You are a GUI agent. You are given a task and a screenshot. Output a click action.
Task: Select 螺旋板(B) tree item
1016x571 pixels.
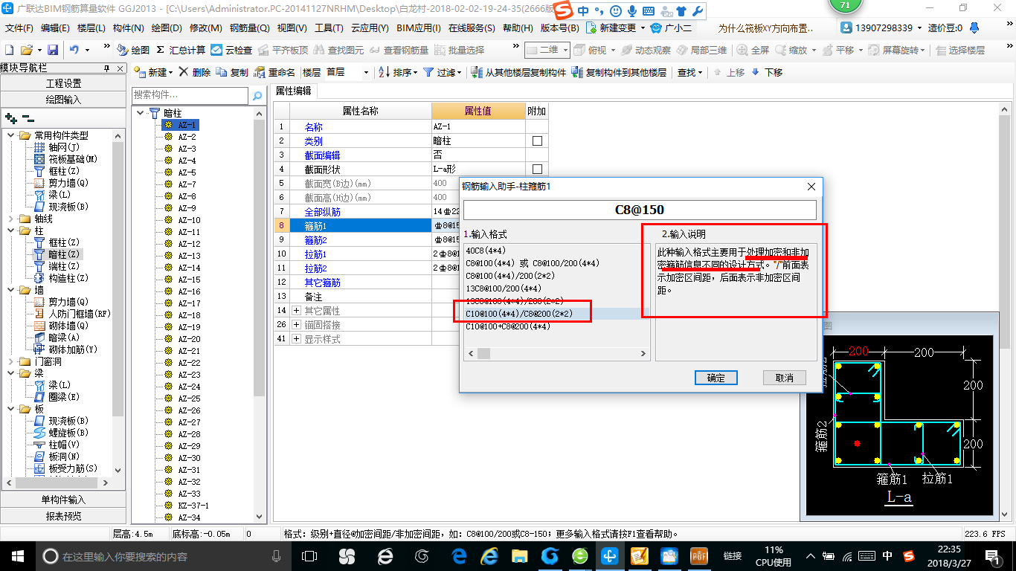point(61,433)
